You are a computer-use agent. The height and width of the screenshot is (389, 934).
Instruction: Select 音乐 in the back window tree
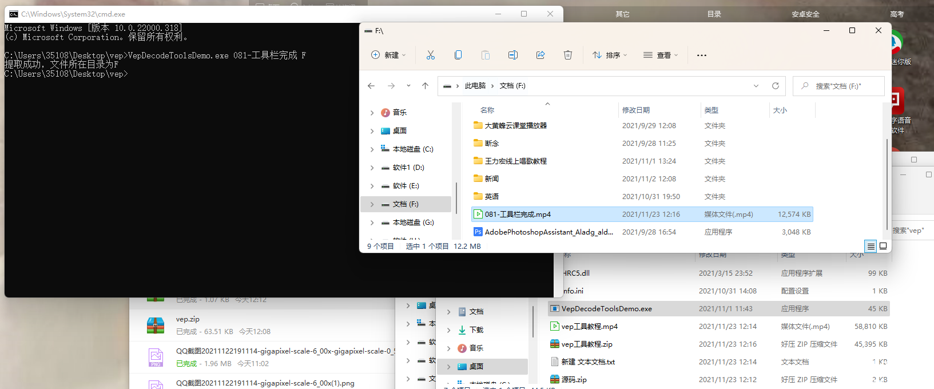tap(476, 348)
